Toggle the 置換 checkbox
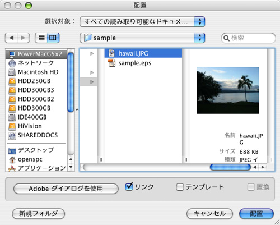The width and height of the screenshot is (280, 225). (251, 187)
